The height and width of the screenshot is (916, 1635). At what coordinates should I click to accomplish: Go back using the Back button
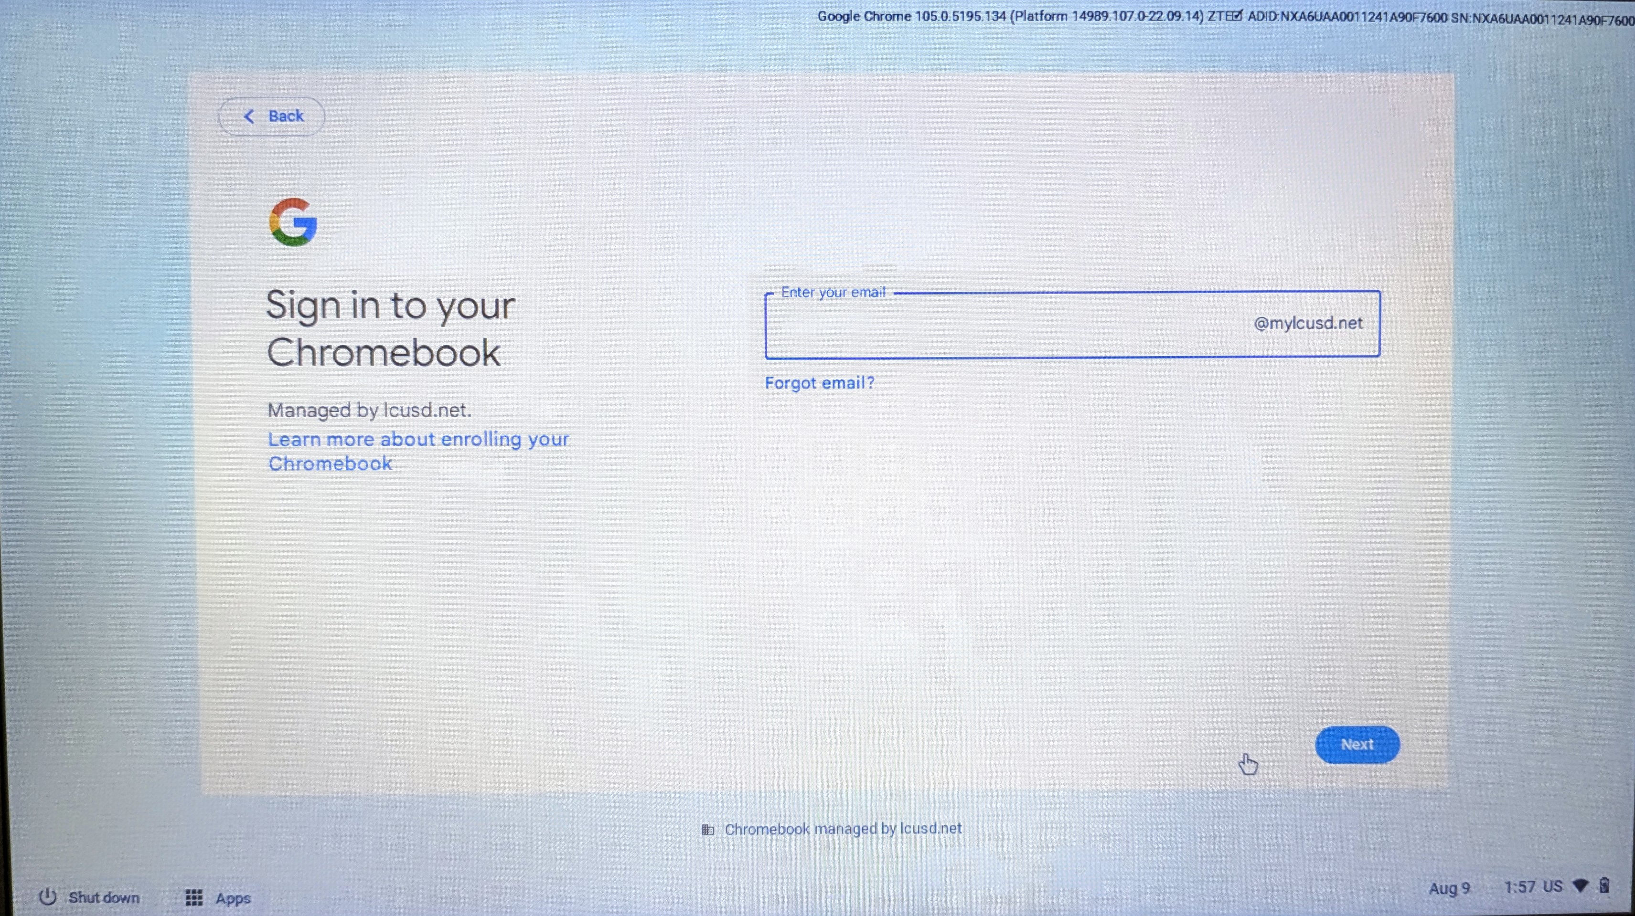point(272,116)
